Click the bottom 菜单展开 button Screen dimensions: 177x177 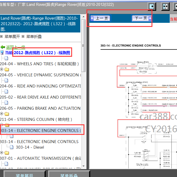(x=24, y=174)
